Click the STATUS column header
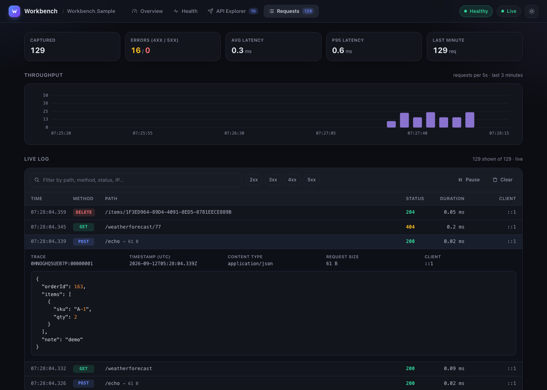This screenshot has height=390, width=547. tap(415, 199)
